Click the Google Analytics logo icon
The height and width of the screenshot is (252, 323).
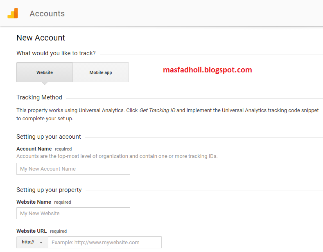[x=13, y=13]
